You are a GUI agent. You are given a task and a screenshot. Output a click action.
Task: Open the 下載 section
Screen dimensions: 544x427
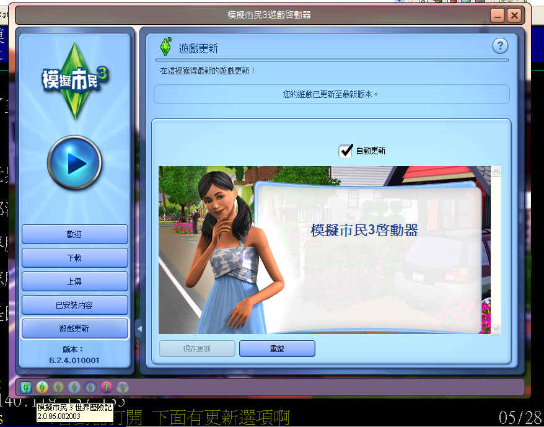[x=75, y=258]
